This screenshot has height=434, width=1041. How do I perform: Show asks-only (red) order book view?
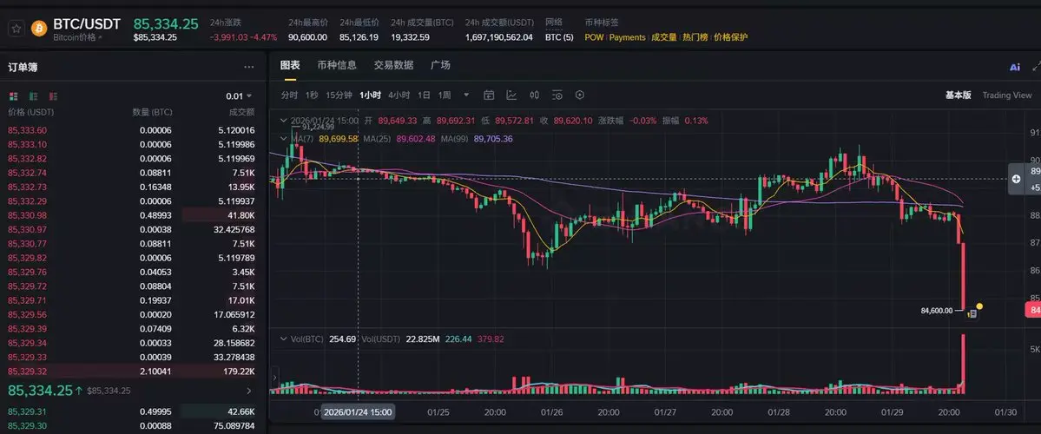[54, 96]
